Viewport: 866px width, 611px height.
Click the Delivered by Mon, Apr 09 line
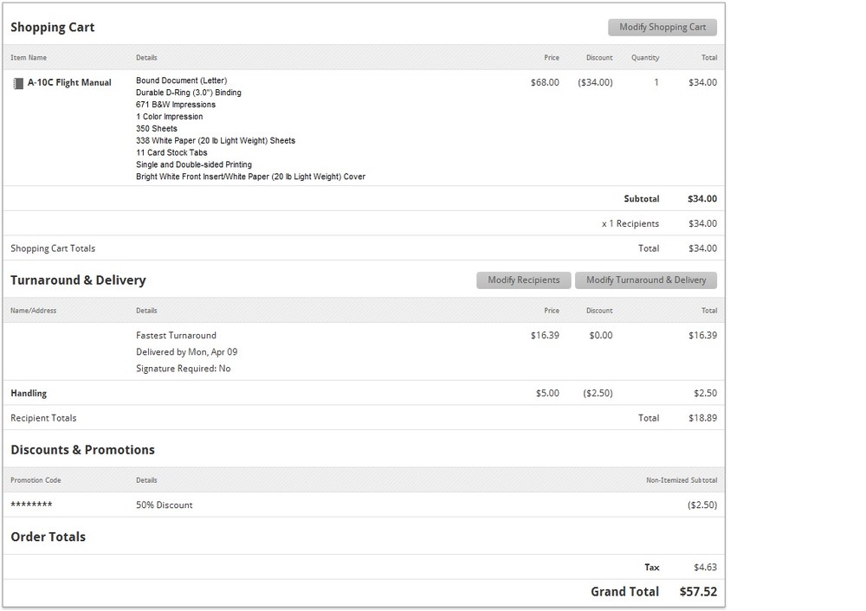point(186,352)
